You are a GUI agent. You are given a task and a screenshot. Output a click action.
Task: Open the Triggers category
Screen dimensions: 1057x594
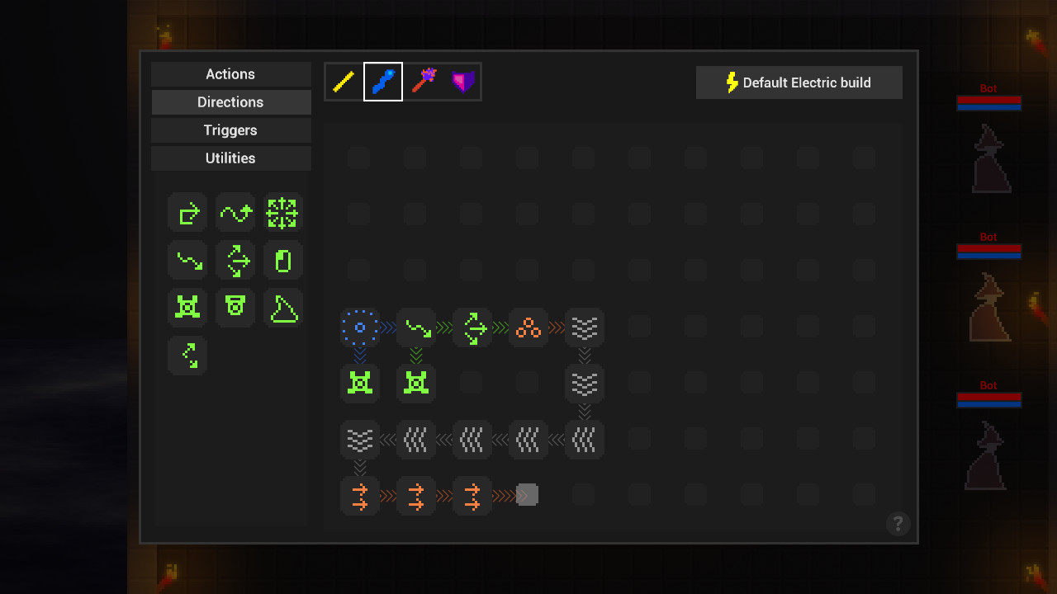[230, 130]
